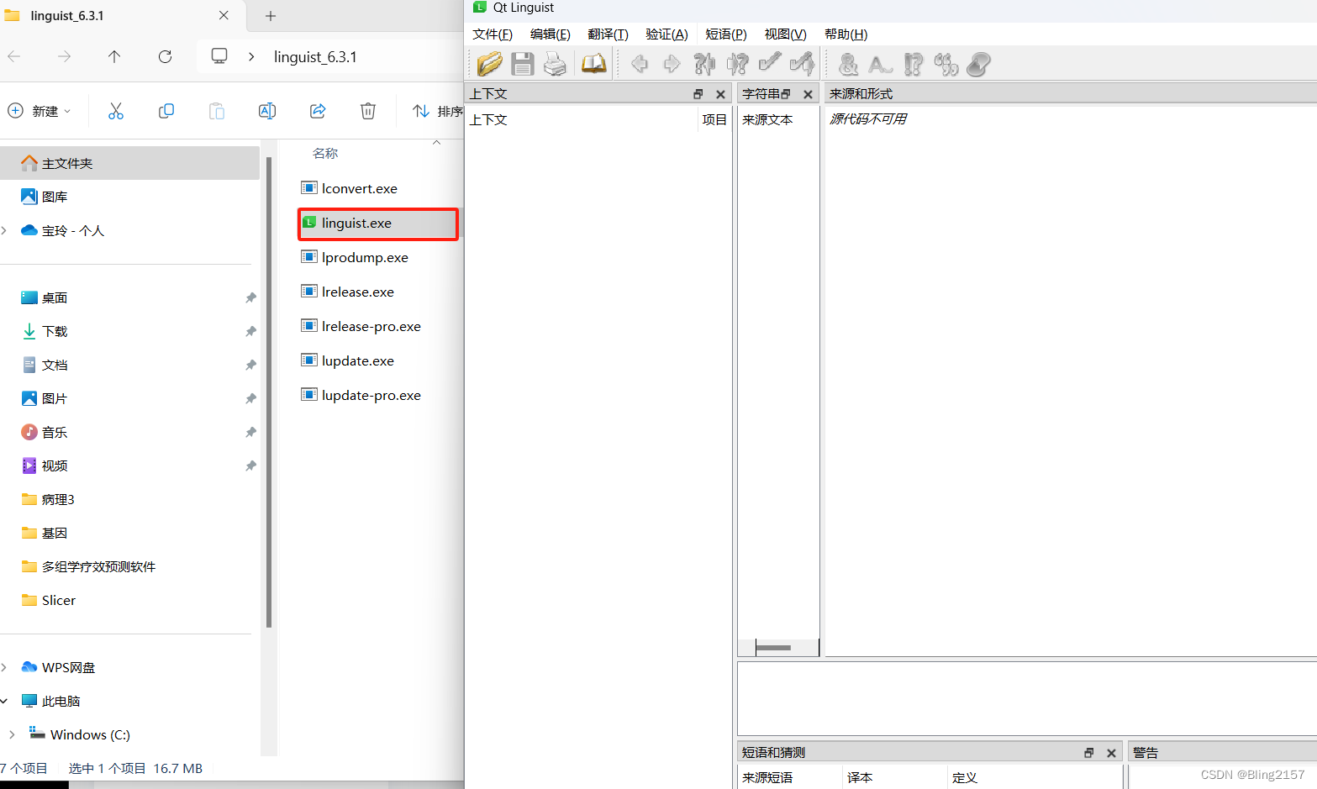Open the 排序 sort menu in Explorer
The width and height of the screenshot is (1317, 789).
click(438, 111)
